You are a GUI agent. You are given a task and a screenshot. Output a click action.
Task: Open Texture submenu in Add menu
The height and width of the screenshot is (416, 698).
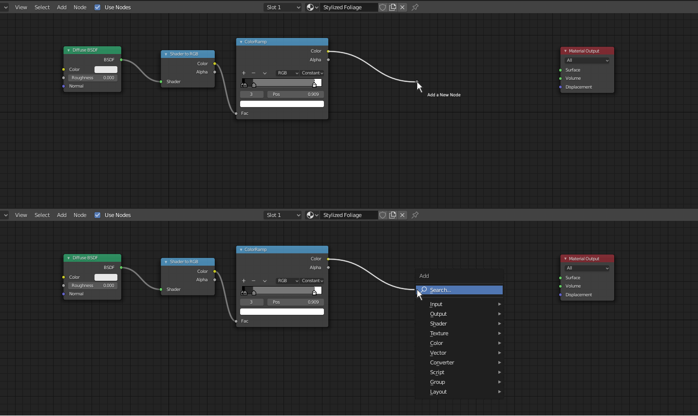(x=459, y=333)
